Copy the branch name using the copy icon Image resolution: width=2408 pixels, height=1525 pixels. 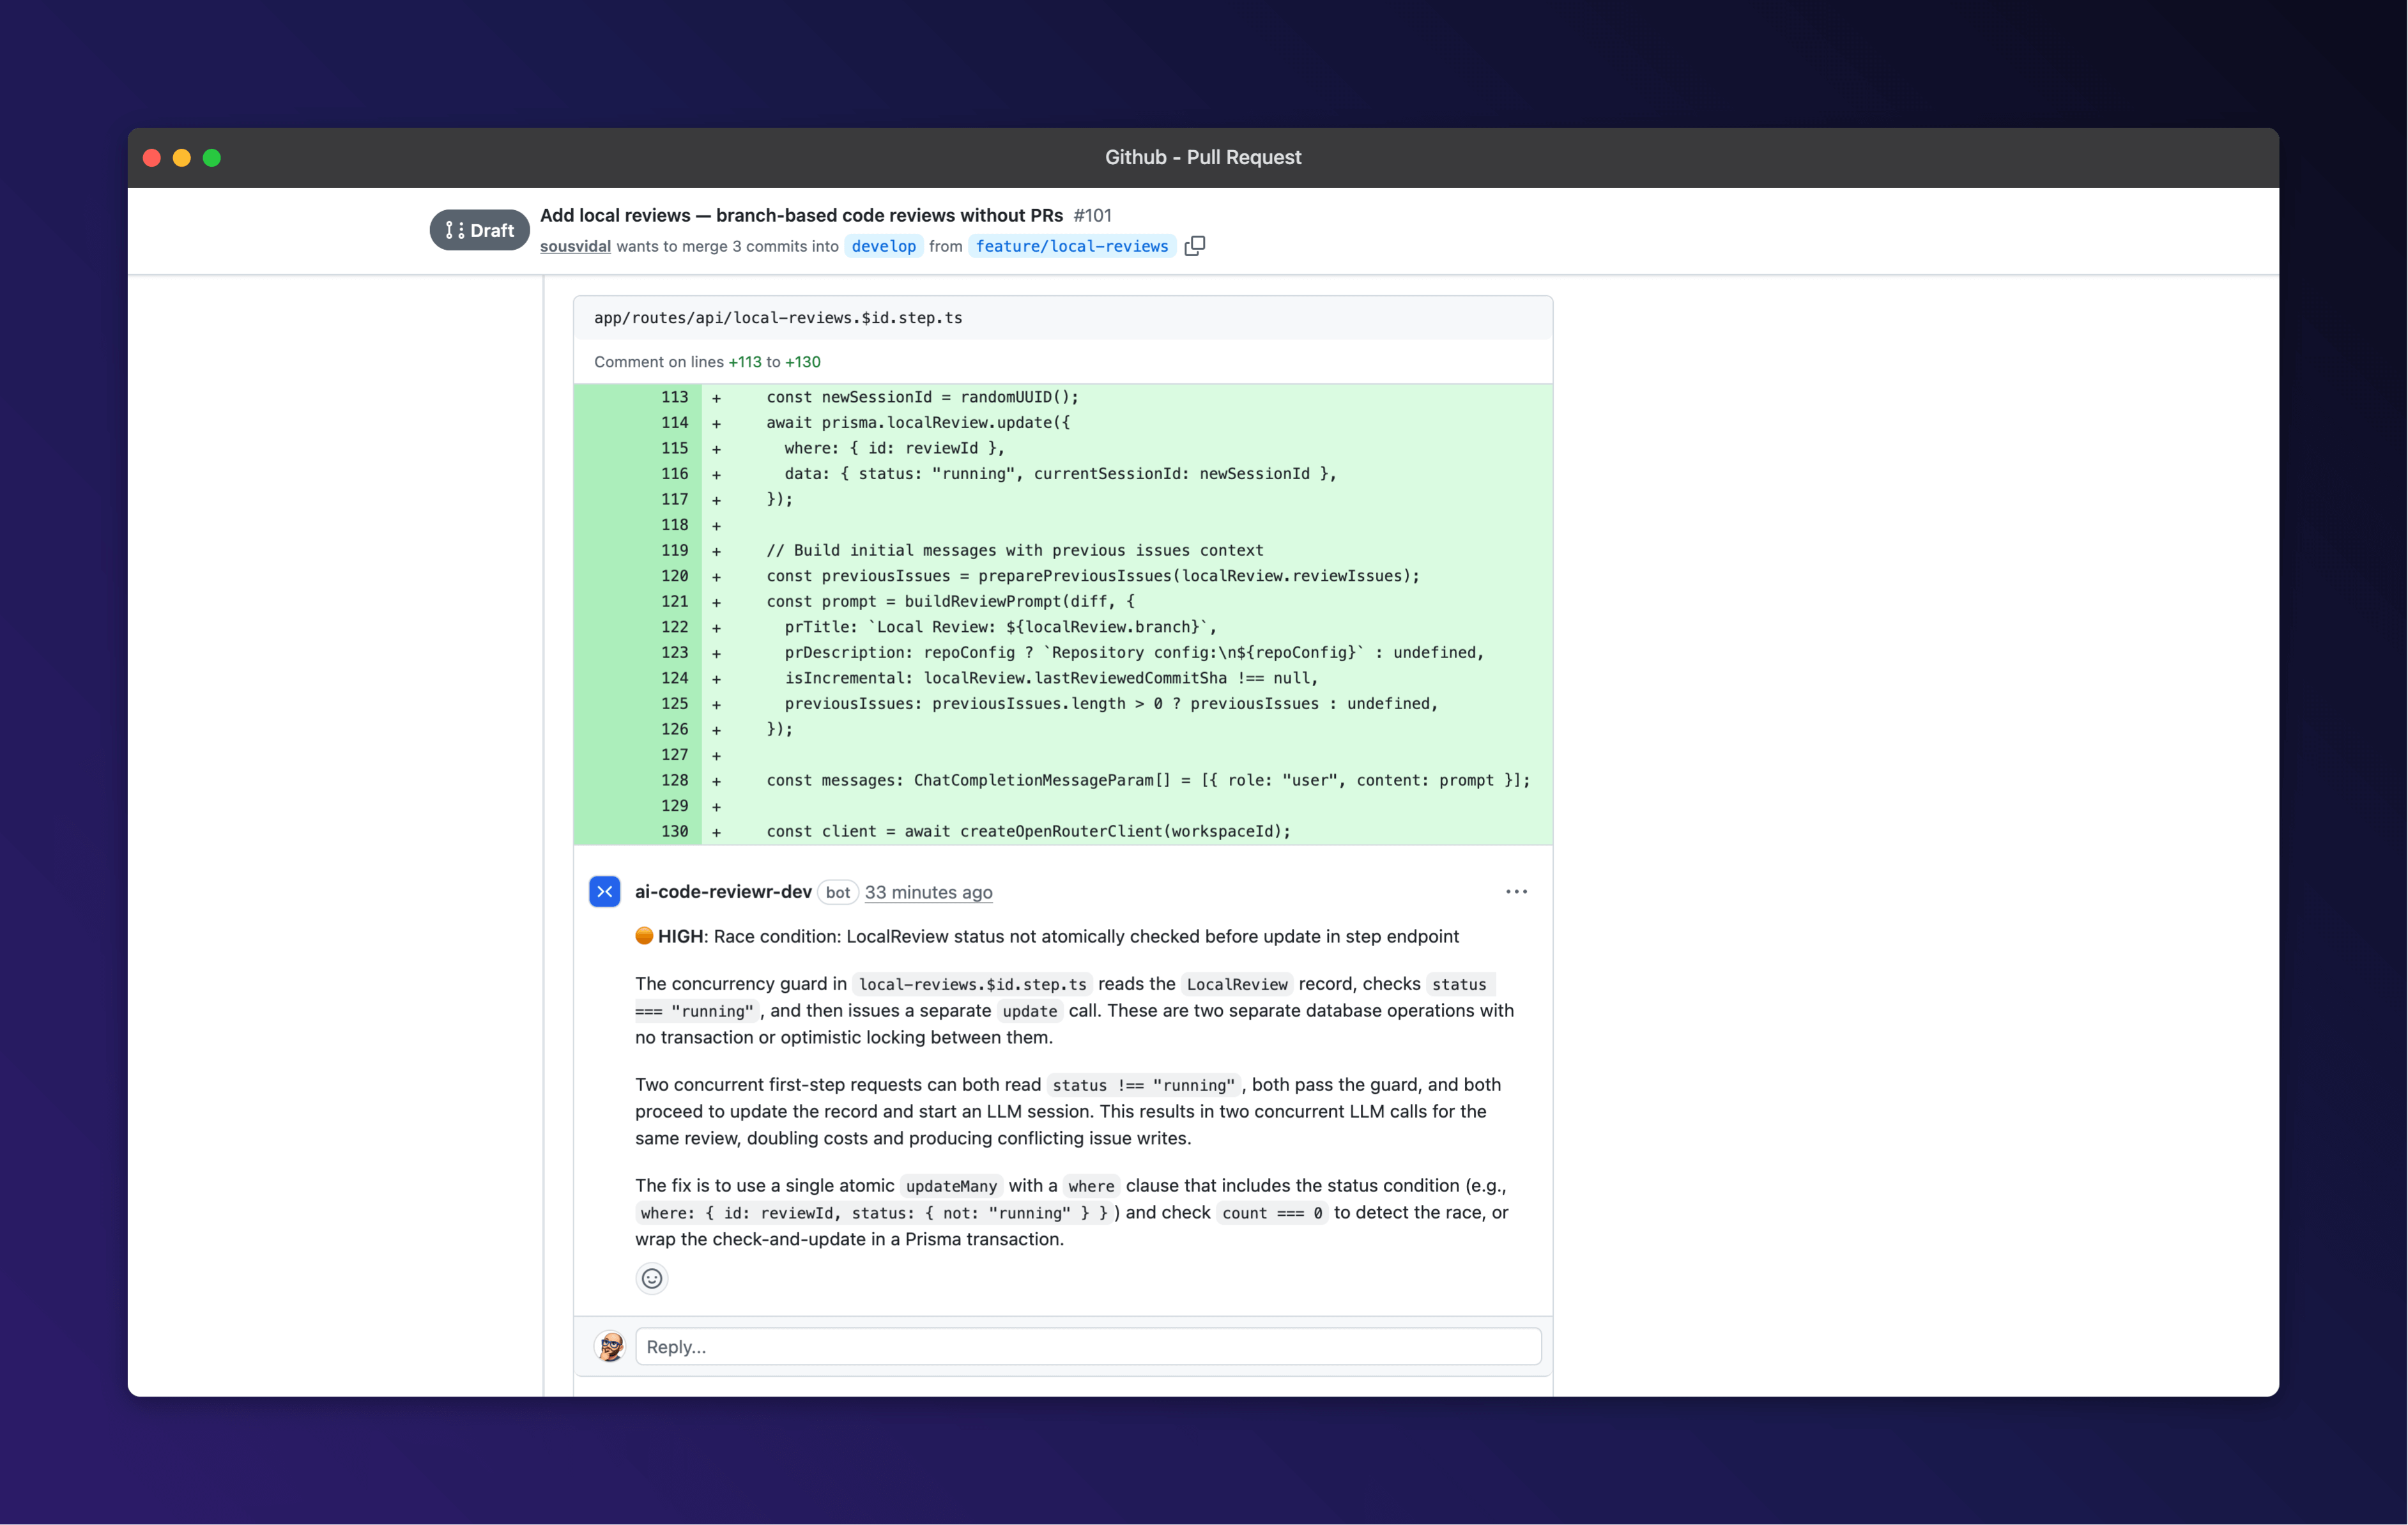1195,246
